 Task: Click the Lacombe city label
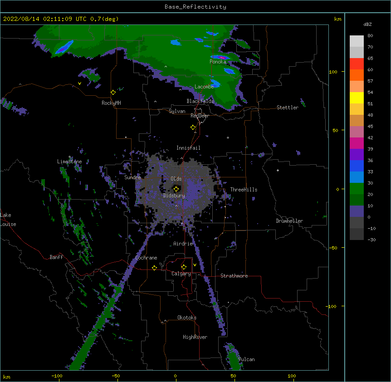tap(204, 87)
